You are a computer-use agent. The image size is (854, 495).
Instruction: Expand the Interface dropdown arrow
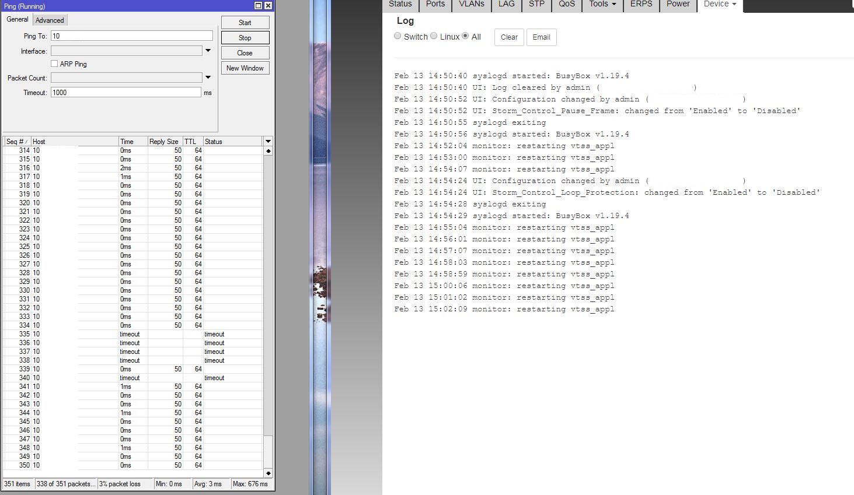(208, 51)
